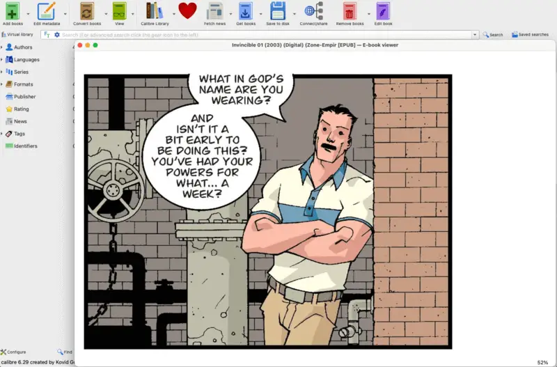Click the Authors icon in the Tag browser
The height and width of the screenshot is (367, 557).
pyautogui.click(x=9, y=47)
